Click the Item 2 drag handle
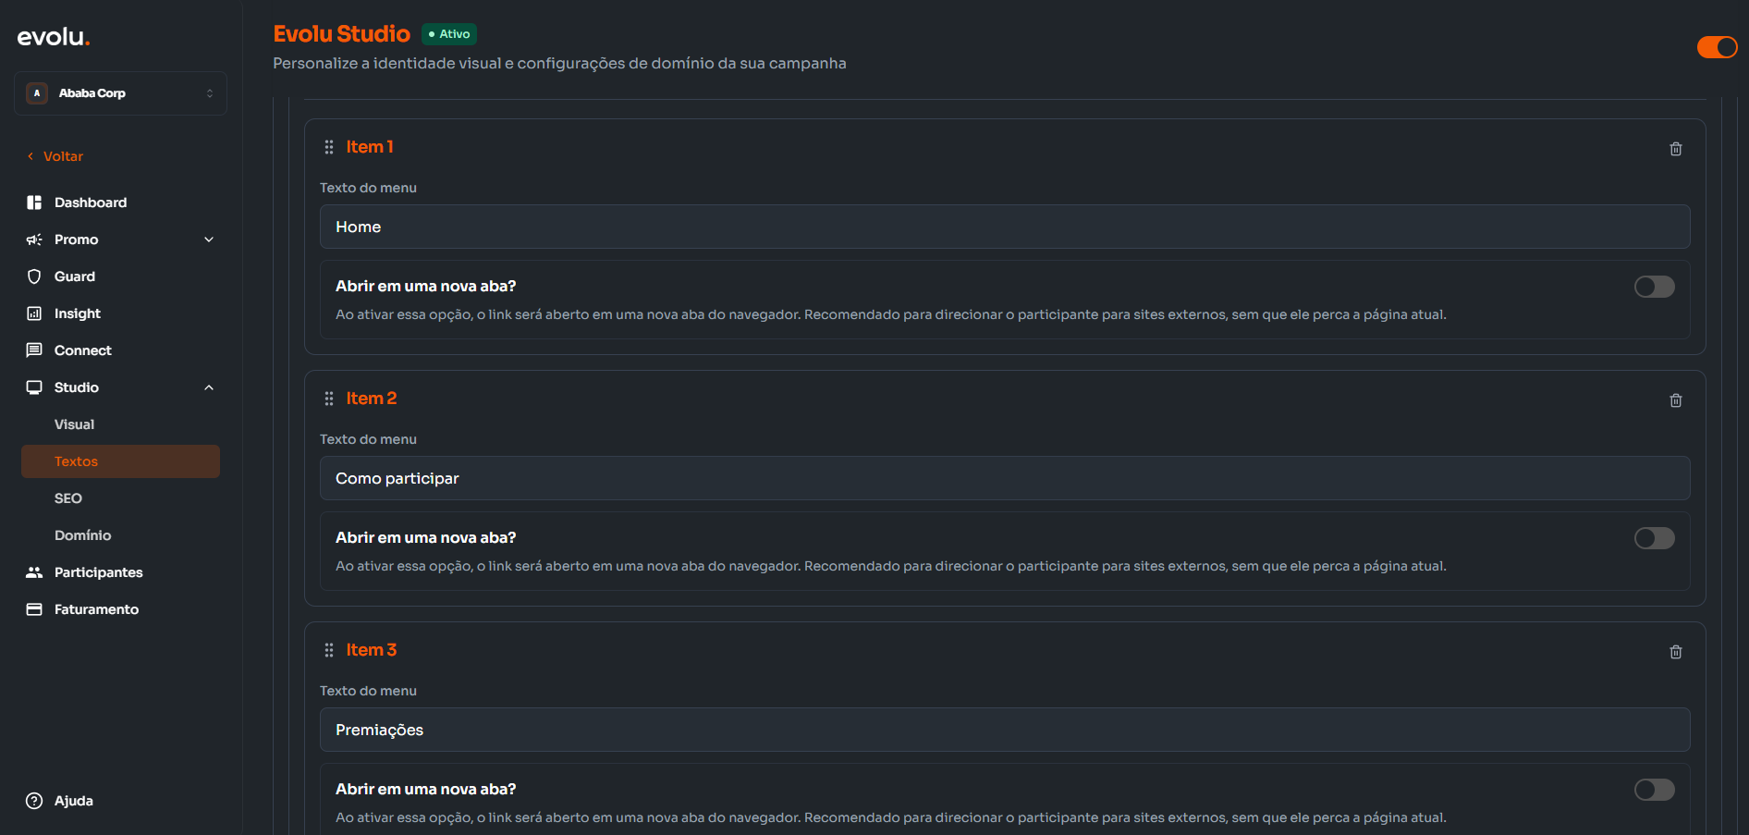The height and width of the screenshot is (835, 1749). (329, 399)
